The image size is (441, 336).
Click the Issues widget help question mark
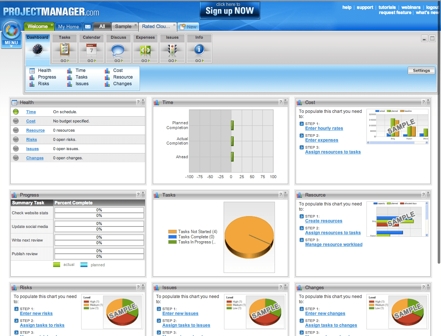click(x=281, y=287)
